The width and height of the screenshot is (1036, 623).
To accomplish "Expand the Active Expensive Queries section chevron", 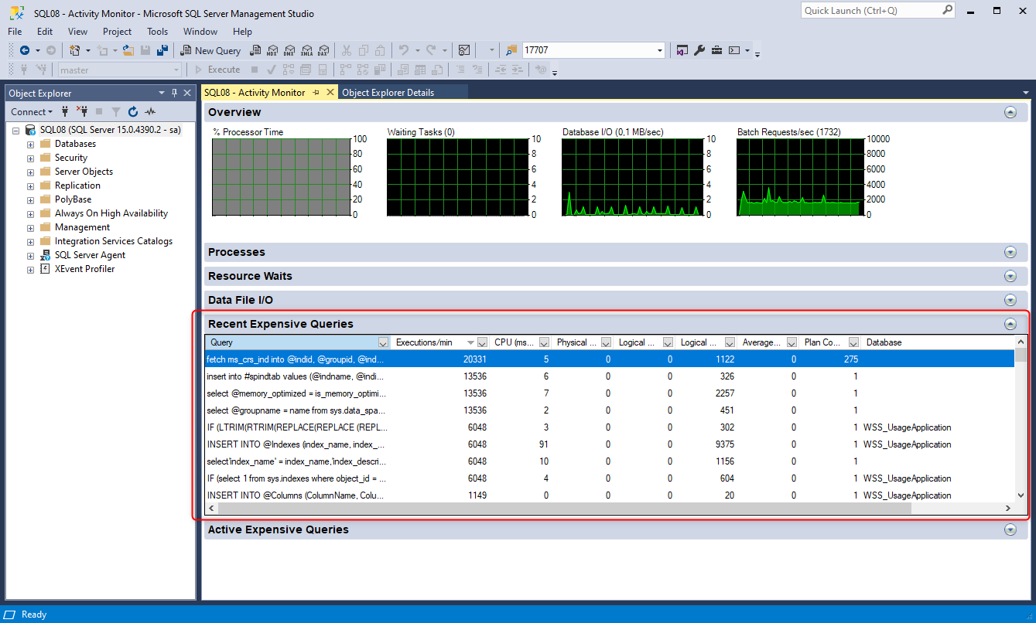I will (1010, 529).
